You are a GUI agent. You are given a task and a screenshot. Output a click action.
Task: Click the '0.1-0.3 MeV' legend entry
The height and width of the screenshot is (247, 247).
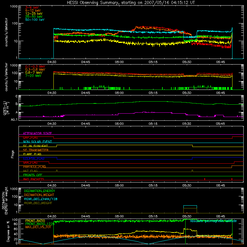pos(35,66)
